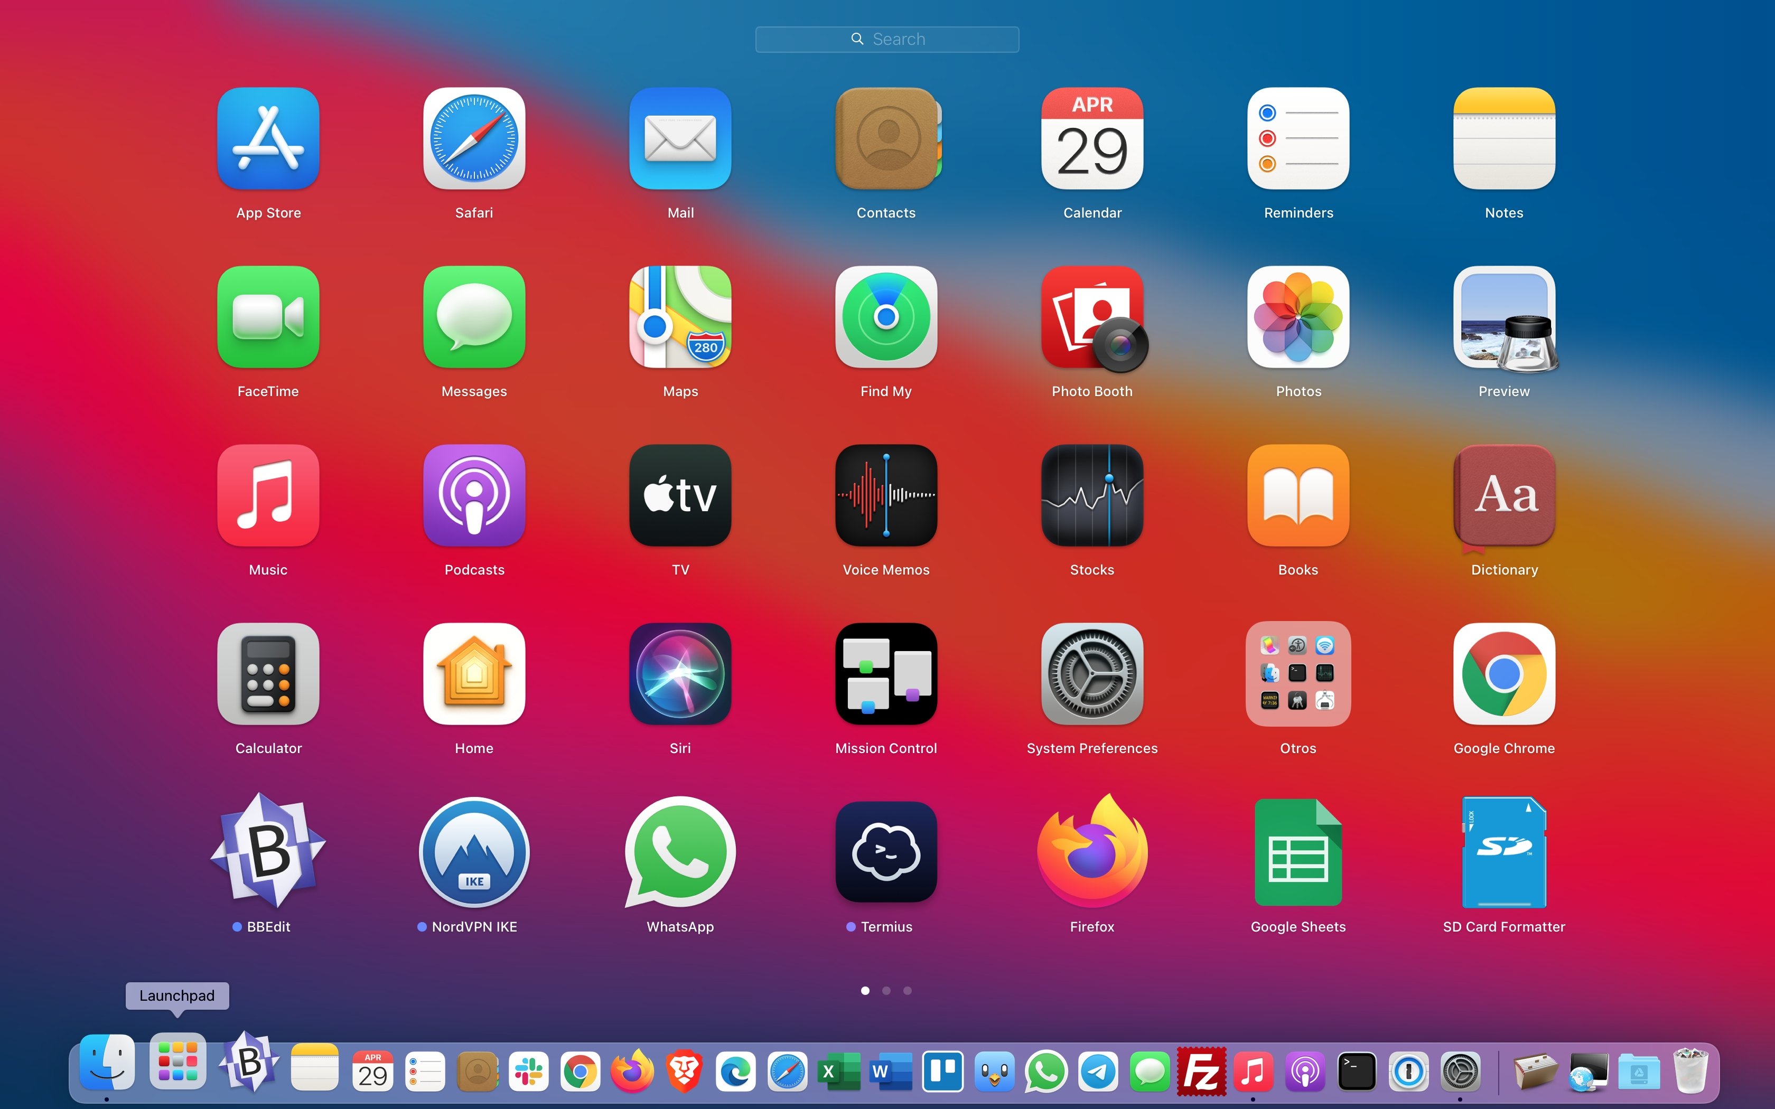Open FileZilla in the Dock
The image size is (1775, 1109).
tap(1201, 1072)
